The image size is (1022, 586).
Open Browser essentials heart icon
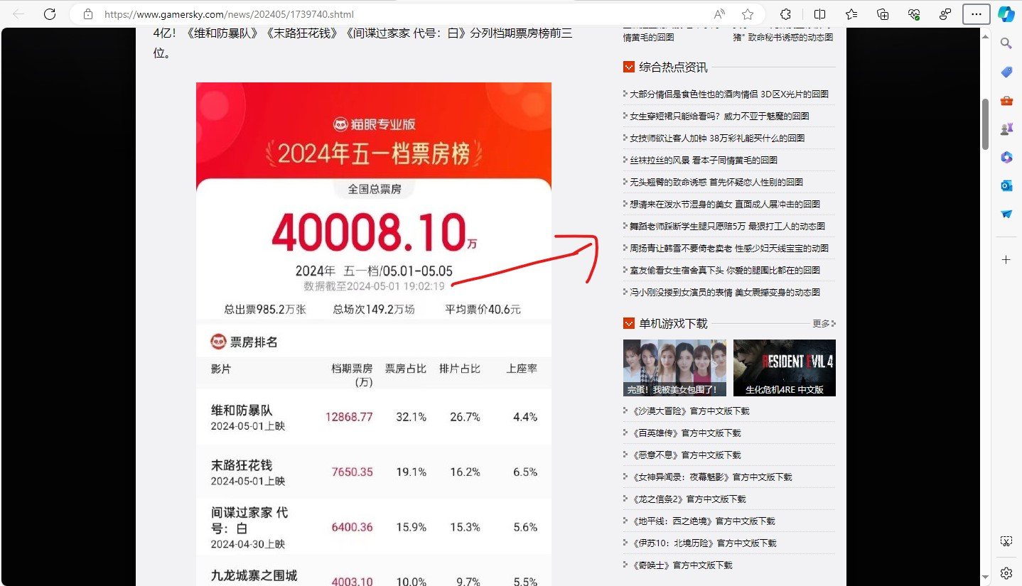914,14
